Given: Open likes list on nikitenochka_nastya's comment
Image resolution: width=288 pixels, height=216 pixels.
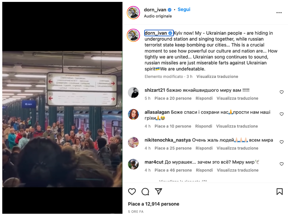Looking at the screenshot, I should tap(173, 148).
